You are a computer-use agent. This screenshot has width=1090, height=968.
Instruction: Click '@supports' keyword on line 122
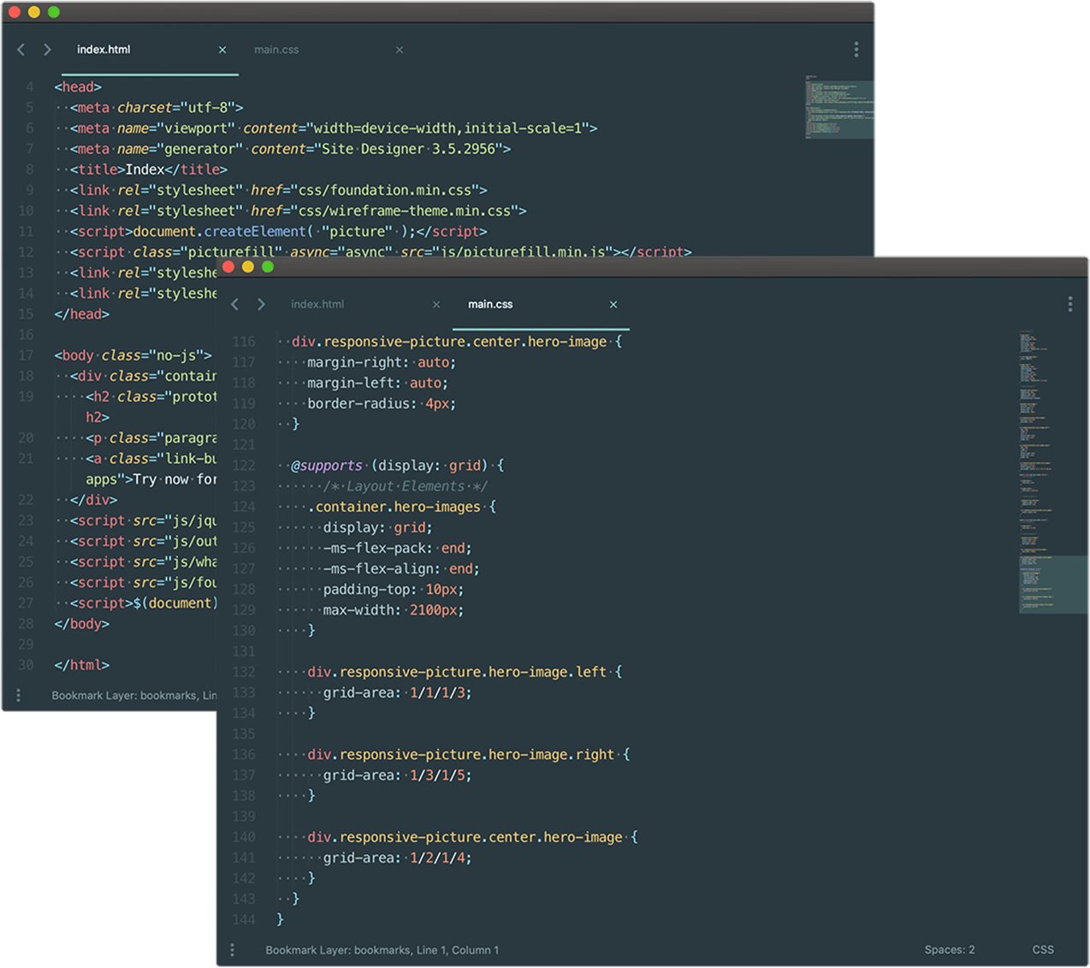pyautogui.click(x=327, y=466)
